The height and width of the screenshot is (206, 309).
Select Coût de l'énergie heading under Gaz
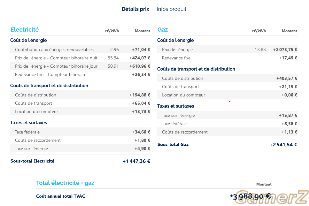(175, 40)
